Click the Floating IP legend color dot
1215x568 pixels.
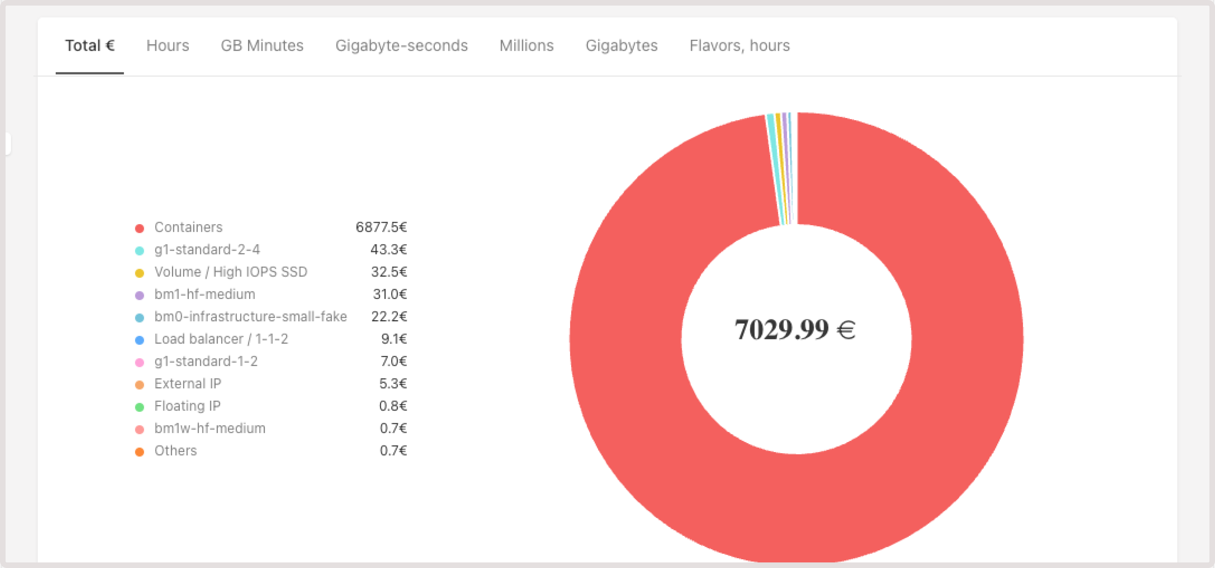click(140, 406)
